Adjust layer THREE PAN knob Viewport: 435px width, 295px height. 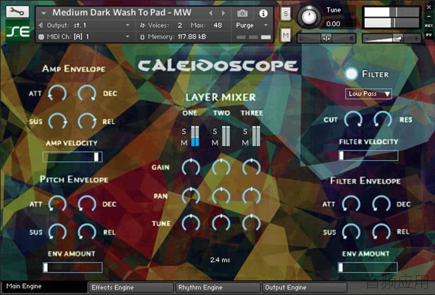click(251, 196)
